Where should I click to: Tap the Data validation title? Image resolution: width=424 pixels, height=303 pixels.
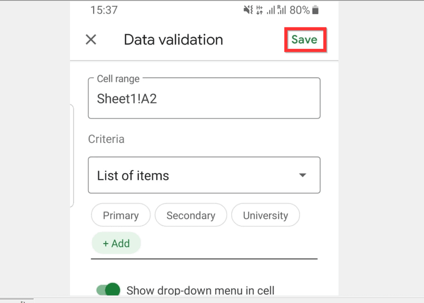(173, 40)
